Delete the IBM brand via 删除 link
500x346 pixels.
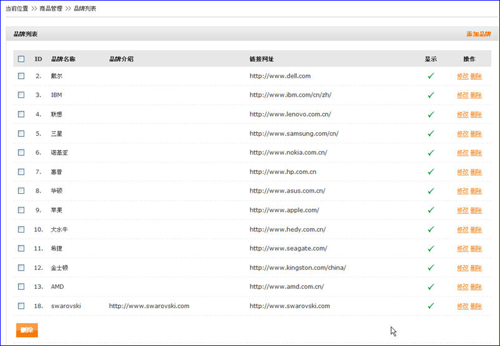pyautogui.click(x=476, y=95)
